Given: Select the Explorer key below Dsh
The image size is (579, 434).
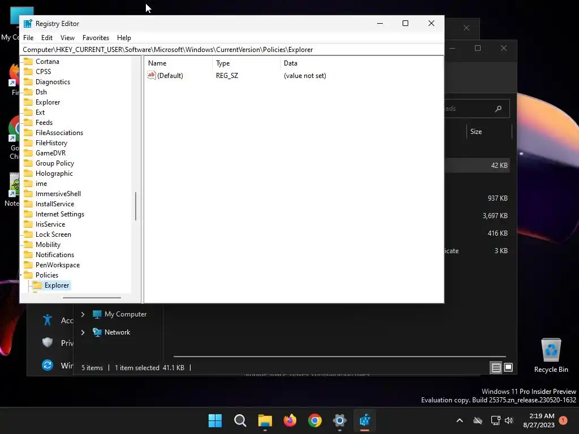Looking at the screenshot, I should tap(47, 102).
